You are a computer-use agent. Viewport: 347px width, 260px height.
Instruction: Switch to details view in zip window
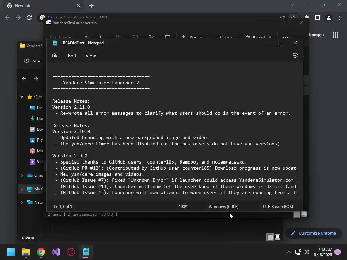(297, 214)
